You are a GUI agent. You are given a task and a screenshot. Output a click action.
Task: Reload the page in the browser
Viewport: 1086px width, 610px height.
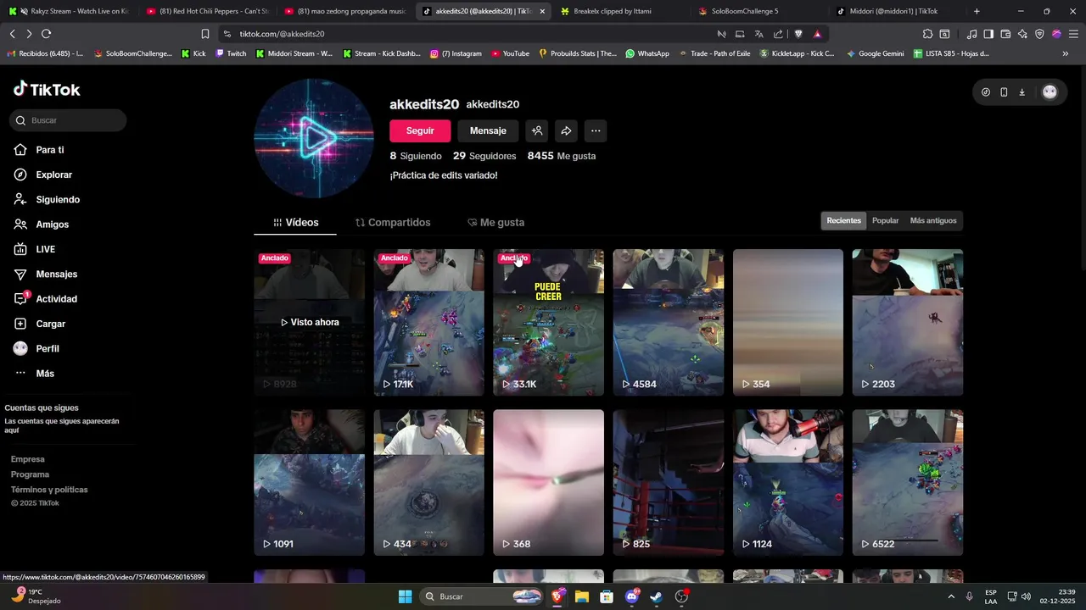47,34
